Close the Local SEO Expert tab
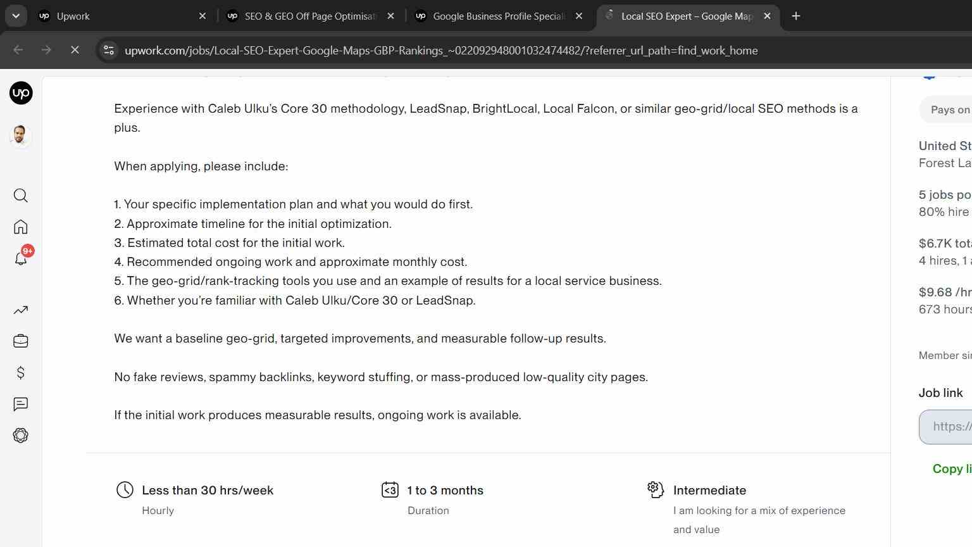Screen dimensions: 972x547 point(767,16)
